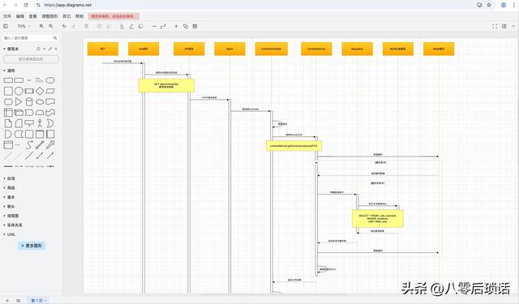Click the 更多图形 button

(32, 246)
